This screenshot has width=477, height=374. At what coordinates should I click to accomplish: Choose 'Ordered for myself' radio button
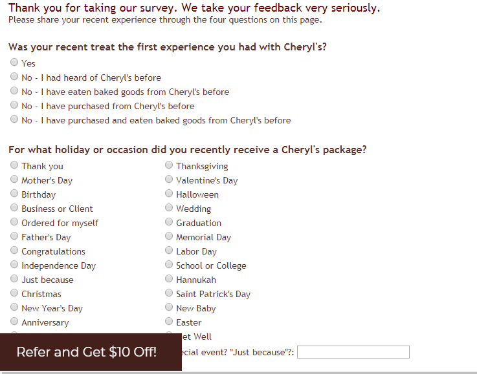coord(14,222)
